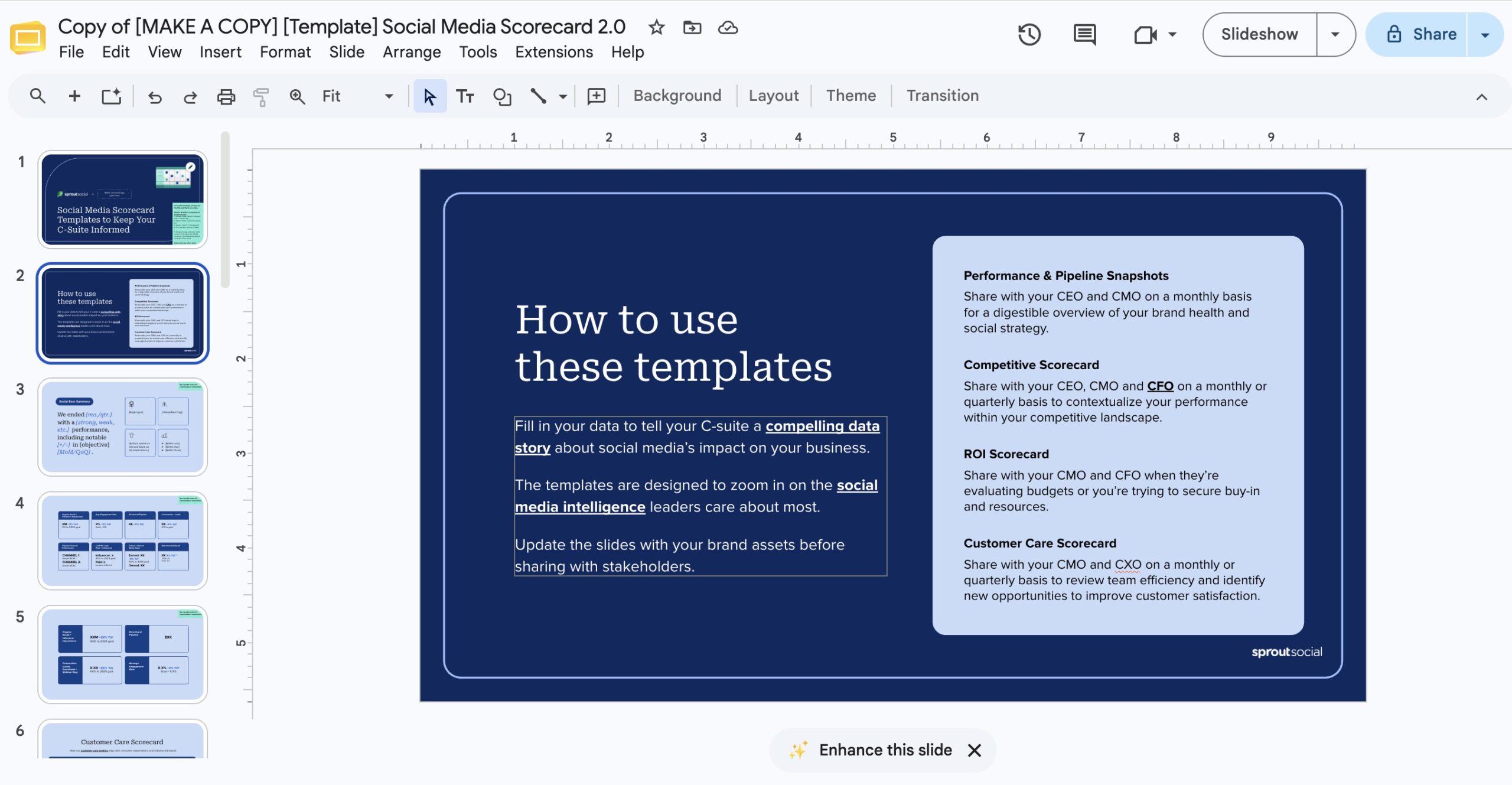Click the 'ROI Scorecard' heading
This screenshot has height=785, width=1512.
1006,454
